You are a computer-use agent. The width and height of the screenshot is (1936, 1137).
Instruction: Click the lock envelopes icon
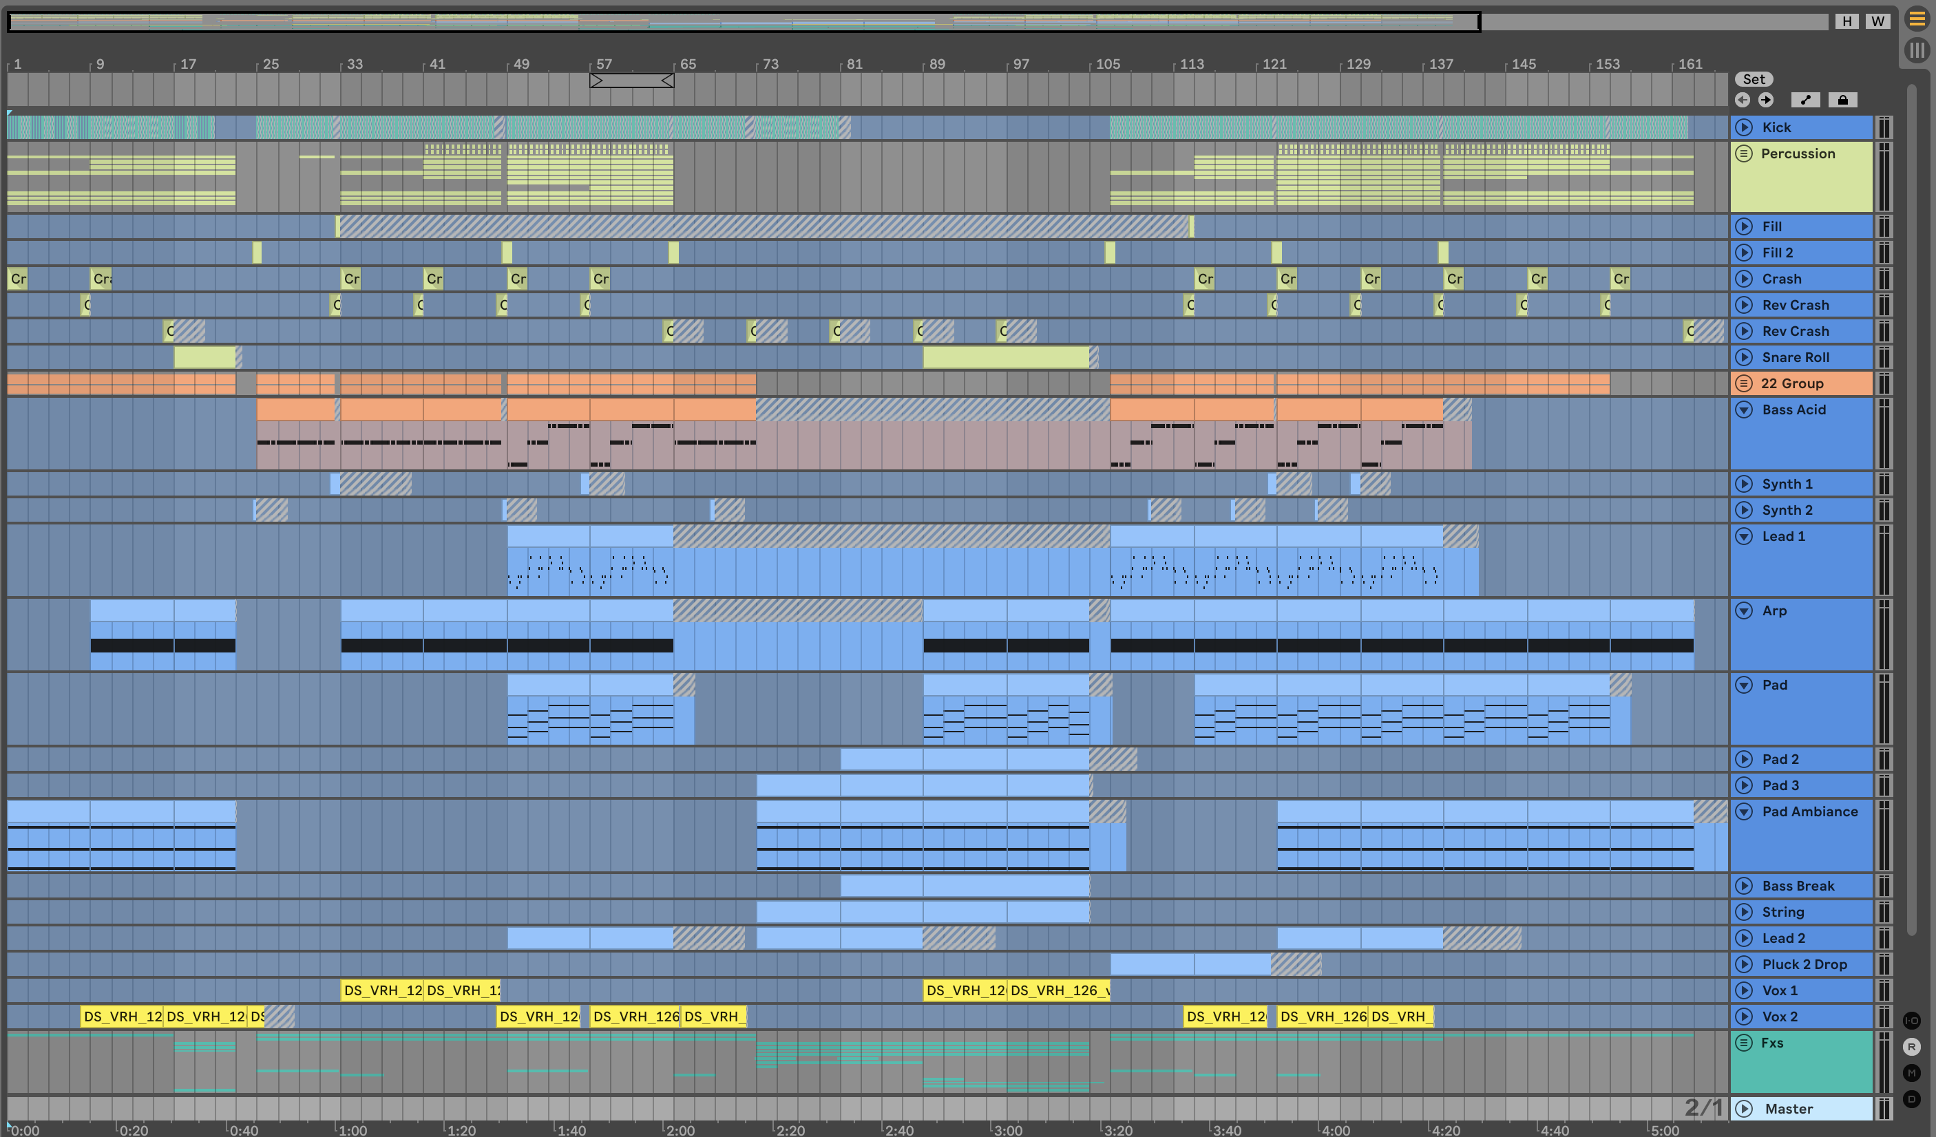1842,100
